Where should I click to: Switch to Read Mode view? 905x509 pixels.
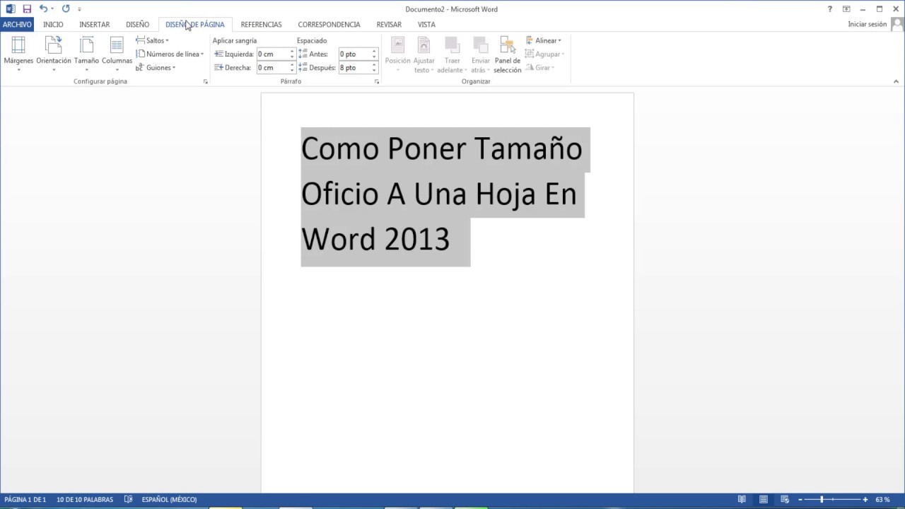coord(742,500)
